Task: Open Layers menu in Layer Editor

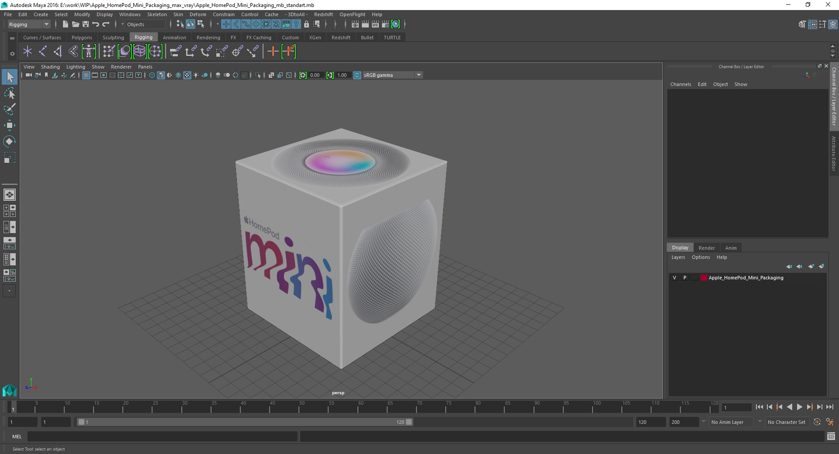Action: point(678,257)
